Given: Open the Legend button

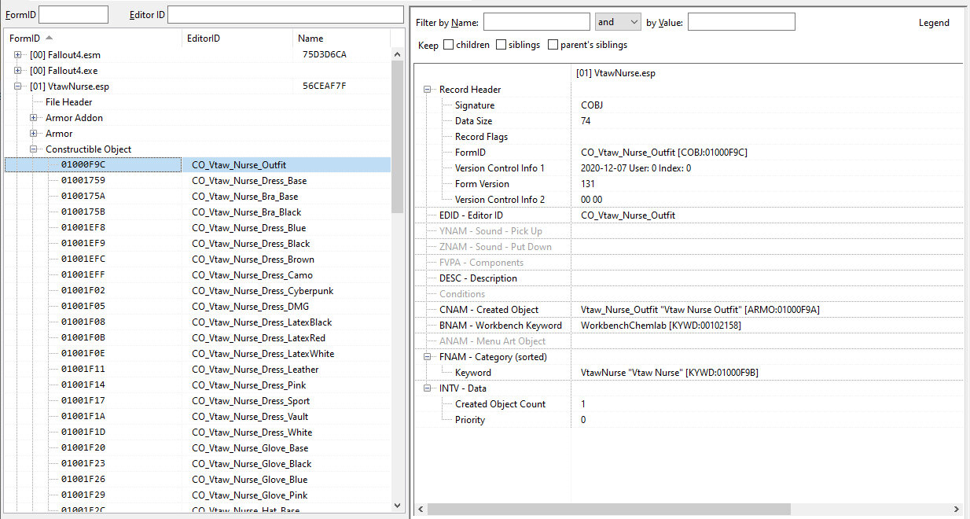Looking at the screenshot, I should pos(934,23).
